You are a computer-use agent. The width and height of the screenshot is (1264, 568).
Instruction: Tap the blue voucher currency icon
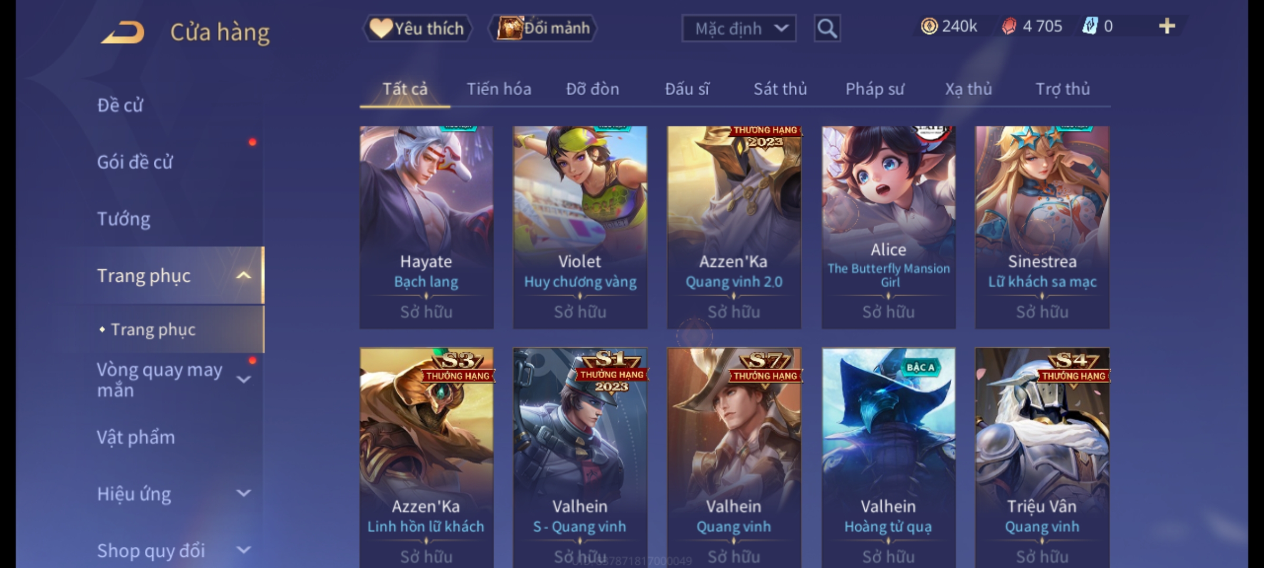(1090, 26)
